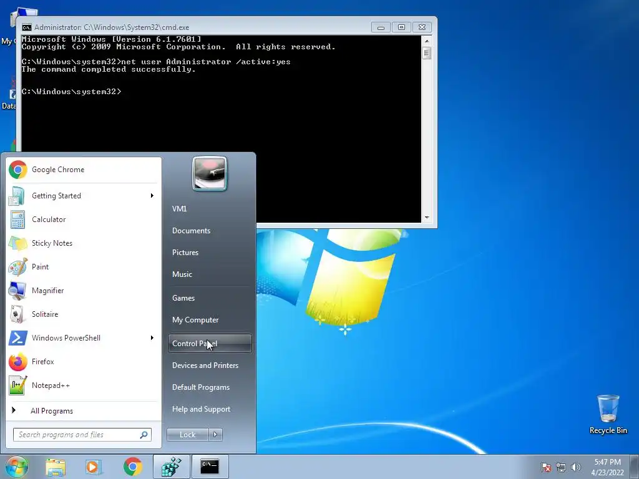Open Games folder
Viewport: 639px width, 479px height.
(210, 298)
